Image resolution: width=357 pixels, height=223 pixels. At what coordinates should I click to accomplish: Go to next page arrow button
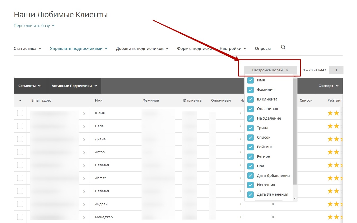click(336, 70)
